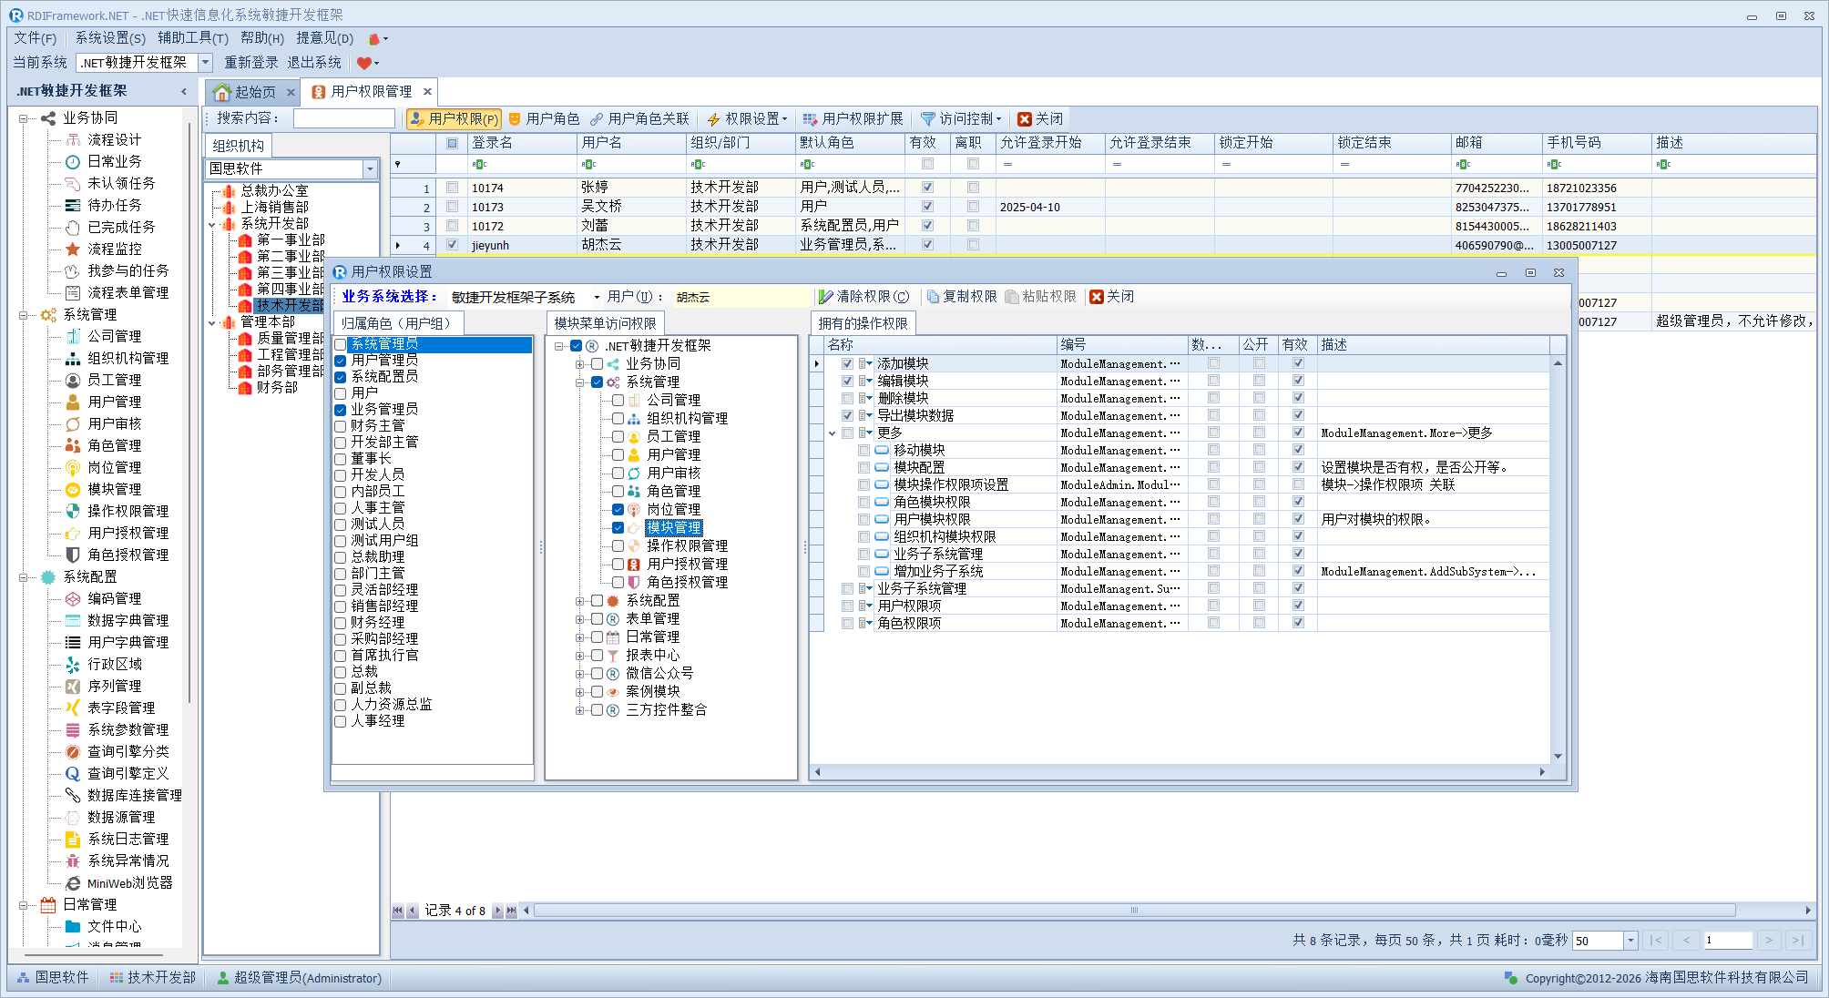Open the 辅助工具 menu
Screen dimensions: 1829x998
point(192,38)
